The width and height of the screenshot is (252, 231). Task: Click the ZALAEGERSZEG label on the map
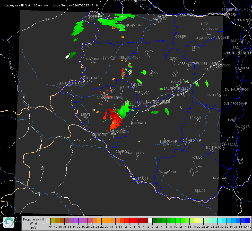pyautogui.click(x=109, y=98)
